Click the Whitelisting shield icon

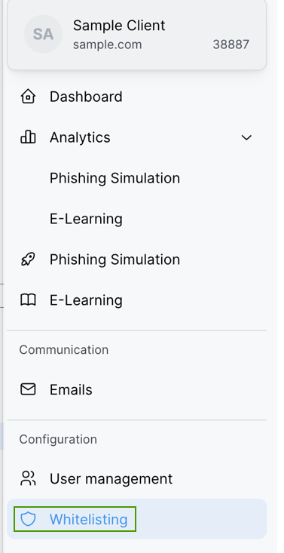[28, 520]
